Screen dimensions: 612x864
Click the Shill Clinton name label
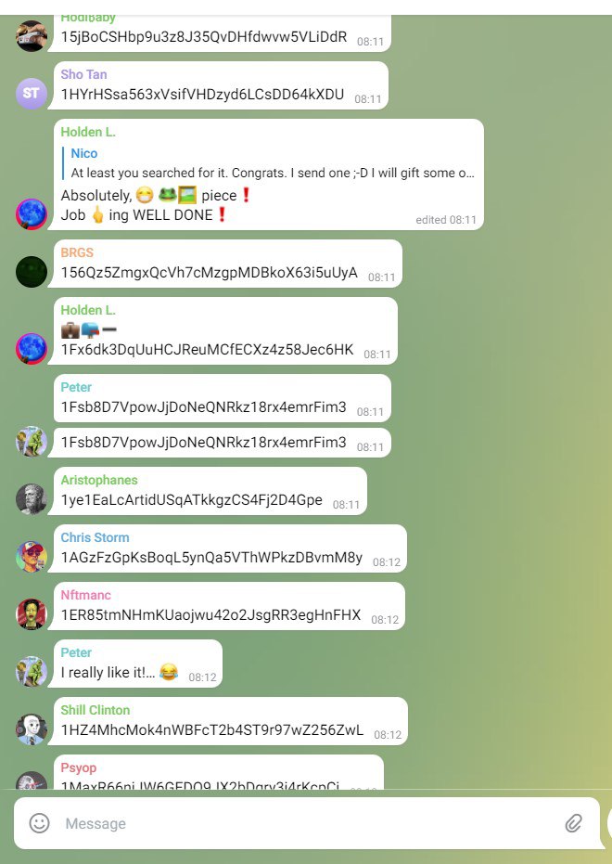[96, 710]
